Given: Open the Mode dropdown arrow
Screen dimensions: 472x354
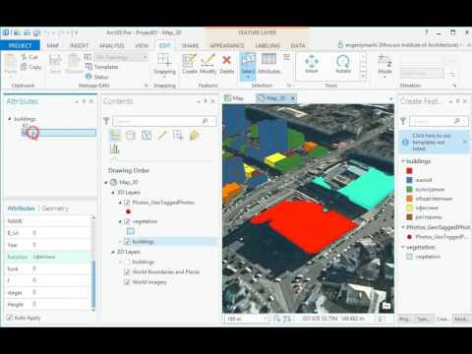Looking at the screenshot, I should coord(384,78).
